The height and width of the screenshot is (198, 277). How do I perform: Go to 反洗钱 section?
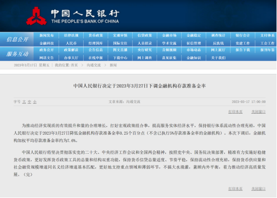[218, 43]
